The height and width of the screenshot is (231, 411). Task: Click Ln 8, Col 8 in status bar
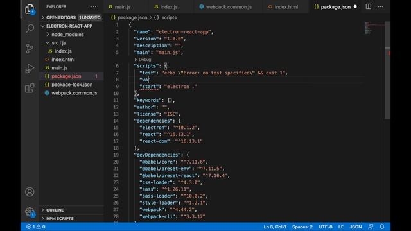coord(275,227)
